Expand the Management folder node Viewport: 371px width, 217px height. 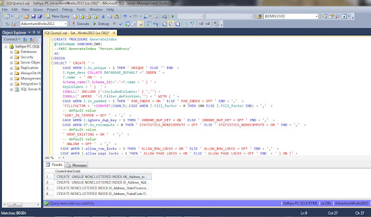[11, 79]
